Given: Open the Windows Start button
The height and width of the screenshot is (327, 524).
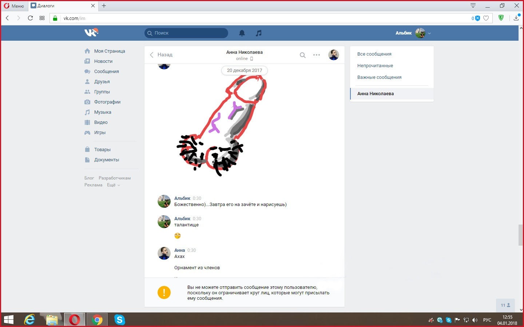Looking at the screenshot, I should (8, 320).
